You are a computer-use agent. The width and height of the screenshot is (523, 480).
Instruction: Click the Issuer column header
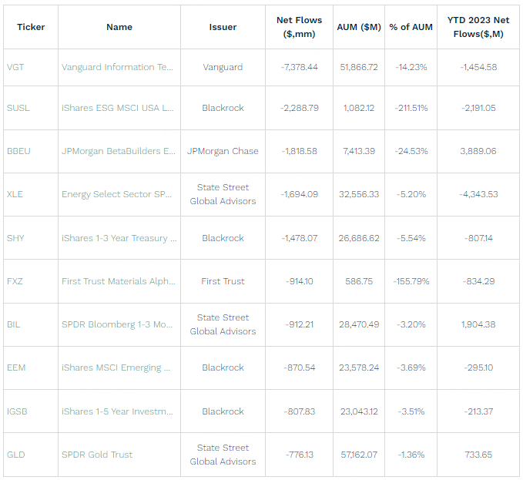223,27
